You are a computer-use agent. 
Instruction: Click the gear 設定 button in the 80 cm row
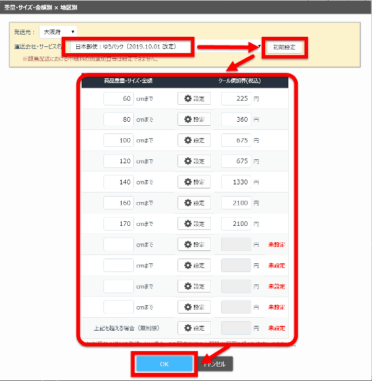point(194,119)
